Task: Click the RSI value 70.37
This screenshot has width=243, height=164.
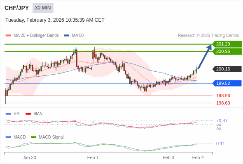Action: pos(222,121)
